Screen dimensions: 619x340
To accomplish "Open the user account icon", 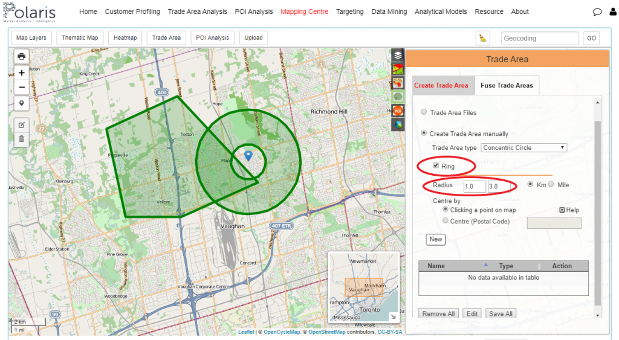I will click(x=613, y=12).
